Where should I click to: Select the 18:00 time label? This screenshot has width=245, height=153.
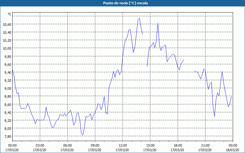pyautogui.click(x=178, y=145)
